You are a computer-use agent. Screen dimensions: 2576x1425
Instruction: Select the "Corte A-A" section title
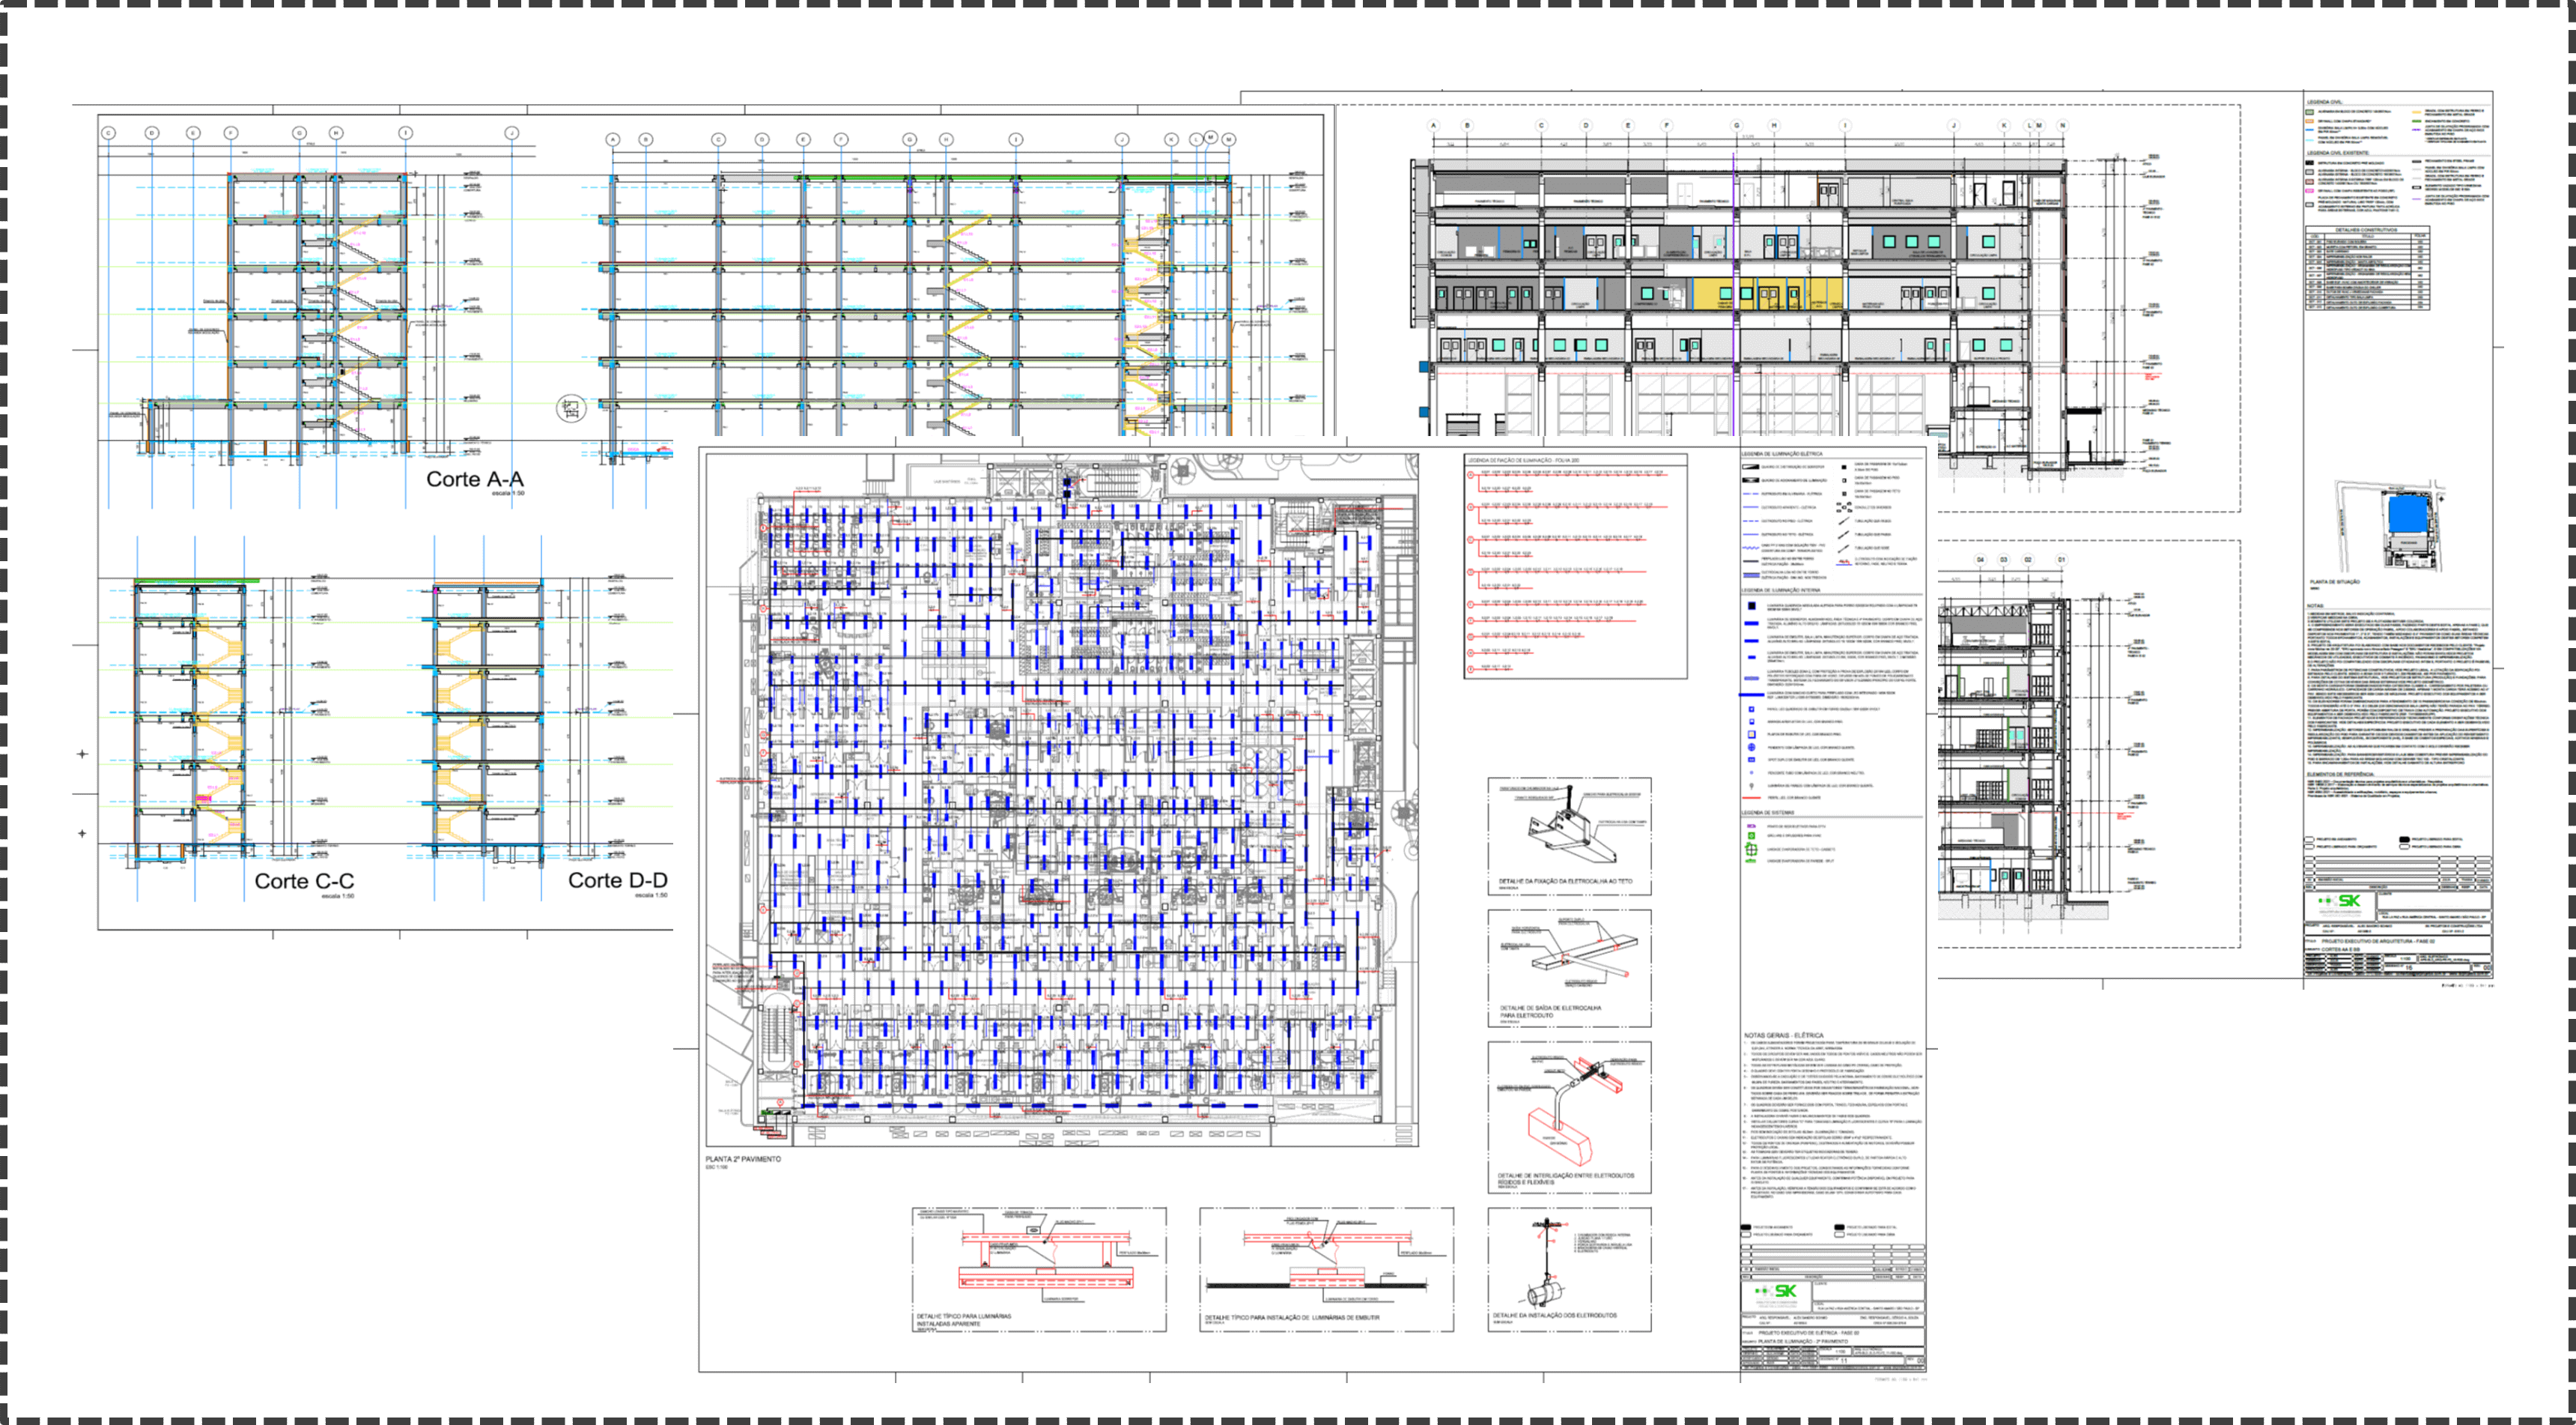point(475,479)
